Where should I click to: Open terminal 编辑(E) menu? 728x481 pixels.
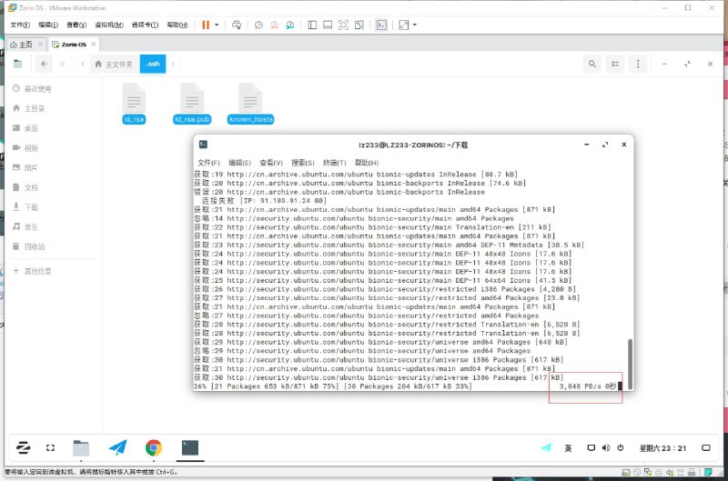[x=239, y=163]
